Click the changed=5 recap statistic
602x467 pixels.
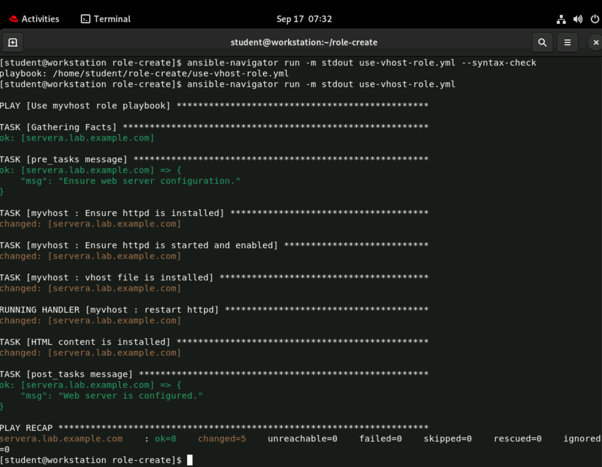222,438
